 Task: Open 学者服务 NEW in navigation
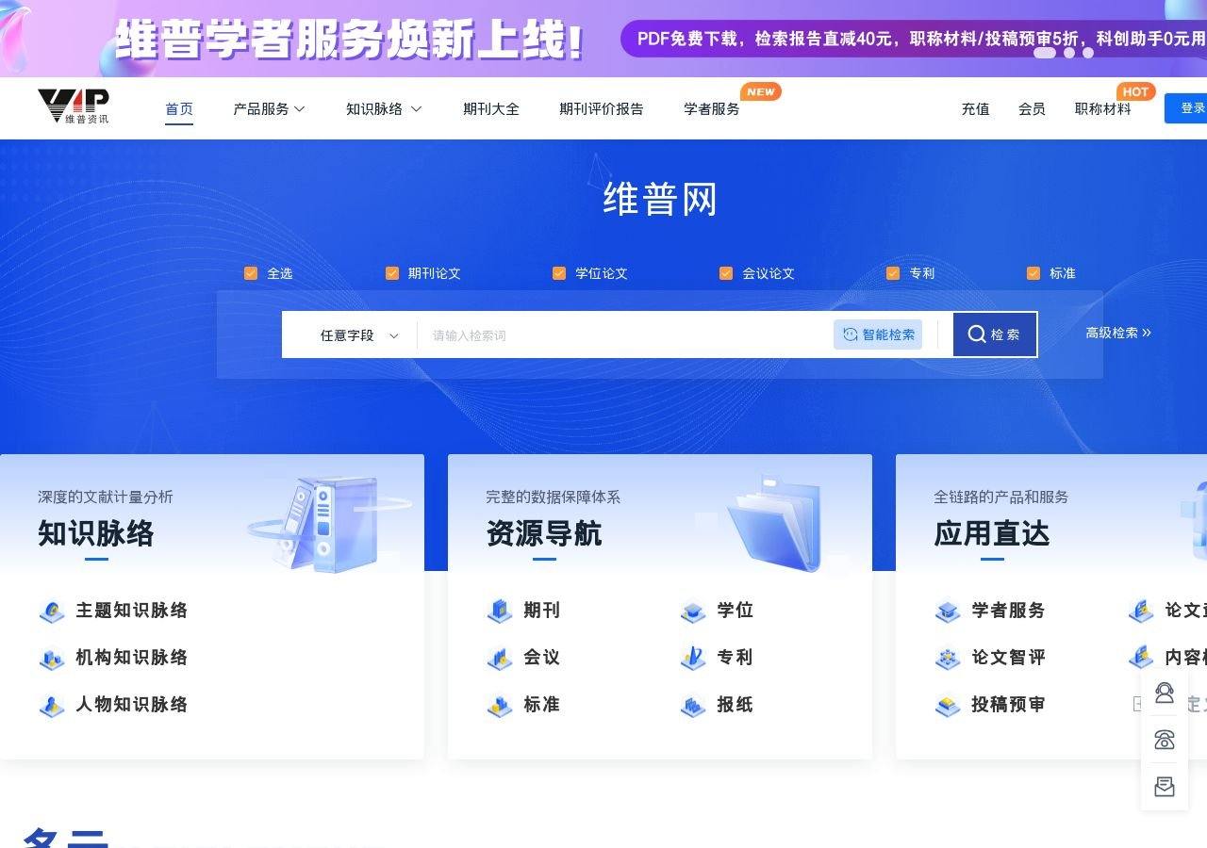[x=712, y=109]
